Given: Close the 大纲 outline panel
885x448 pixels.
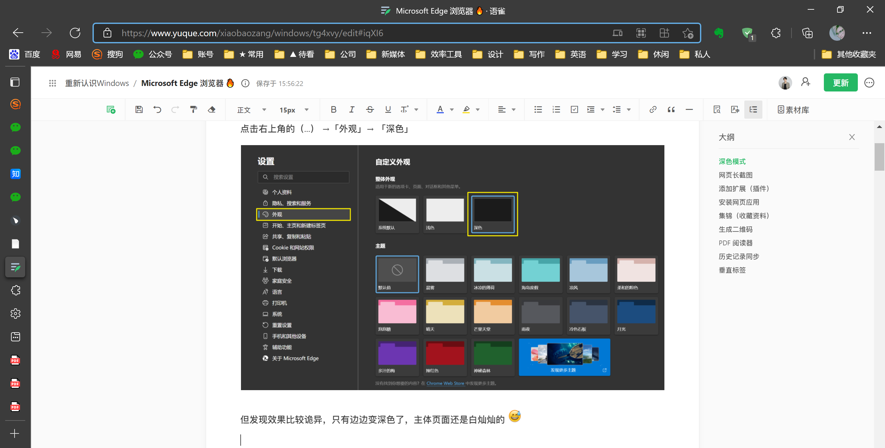Looking at the screenshot, I should click(x=851, y=137).
